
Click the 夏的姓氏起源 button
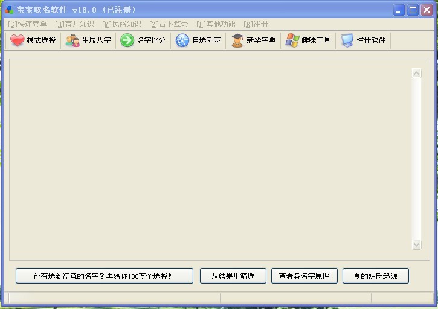click(x=376, y=276)
